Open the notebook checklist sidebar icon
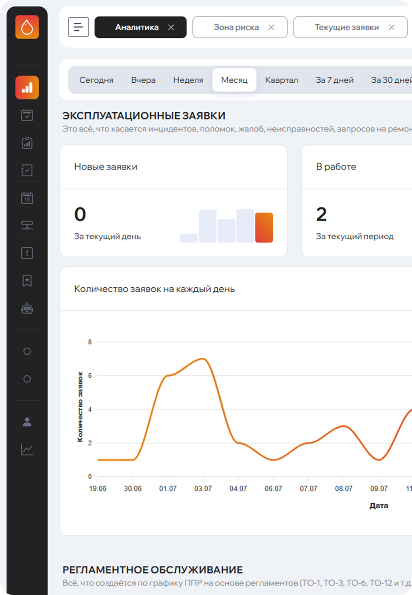412x595 pixels. coord(27,170)
